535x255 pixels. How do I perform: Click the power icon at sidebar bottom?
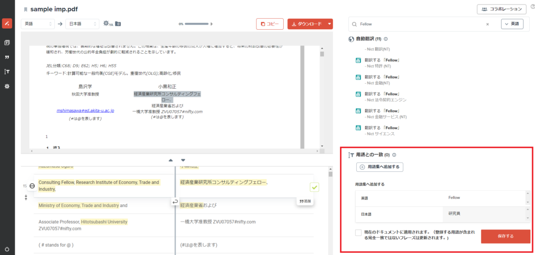7,249
